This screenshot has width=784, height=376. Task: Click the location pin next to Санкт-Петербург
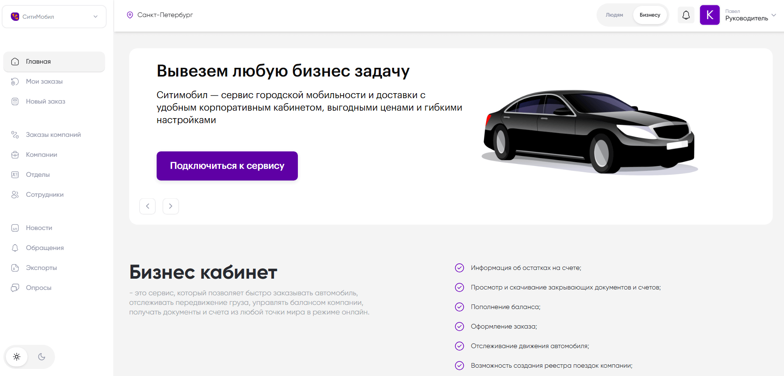[x=130, y=14]
